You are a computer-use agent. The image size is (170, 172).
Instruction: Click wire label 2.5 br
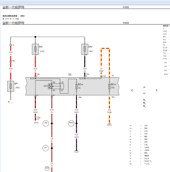click(52, 165)
